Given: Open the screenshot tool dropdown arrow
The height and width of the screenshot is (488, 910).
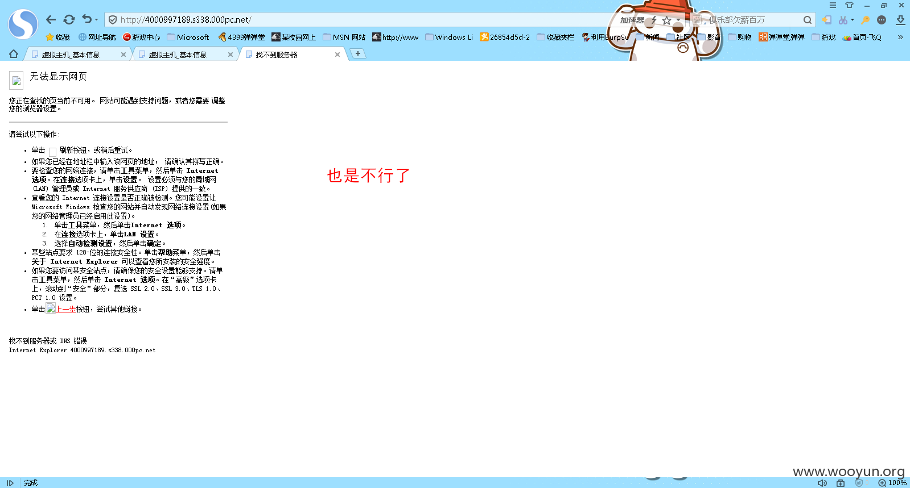Looking at the screenshot, I should point(852,20).
